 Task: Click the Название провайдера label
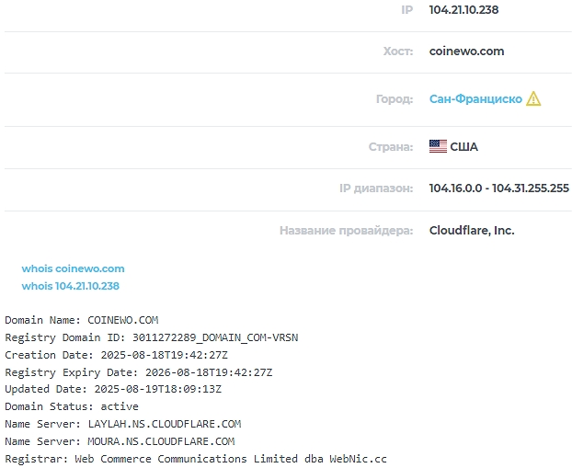point(346,231)
